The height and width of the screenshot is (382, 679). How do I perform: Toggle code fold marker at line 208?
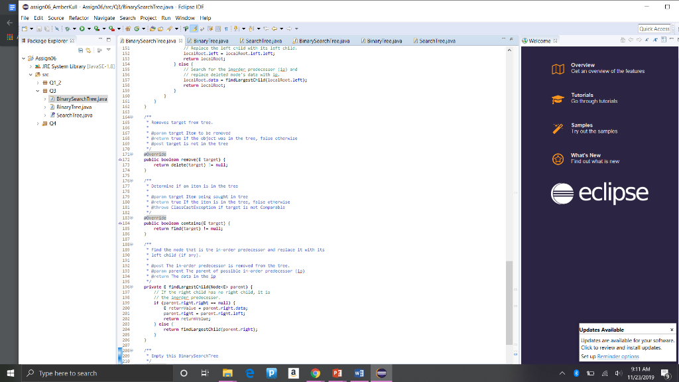(x=132, y=350)
